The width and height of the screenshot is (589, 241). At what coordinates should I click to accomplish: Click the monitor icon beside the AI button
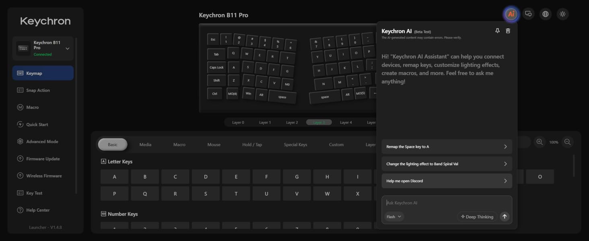point(528,14)
